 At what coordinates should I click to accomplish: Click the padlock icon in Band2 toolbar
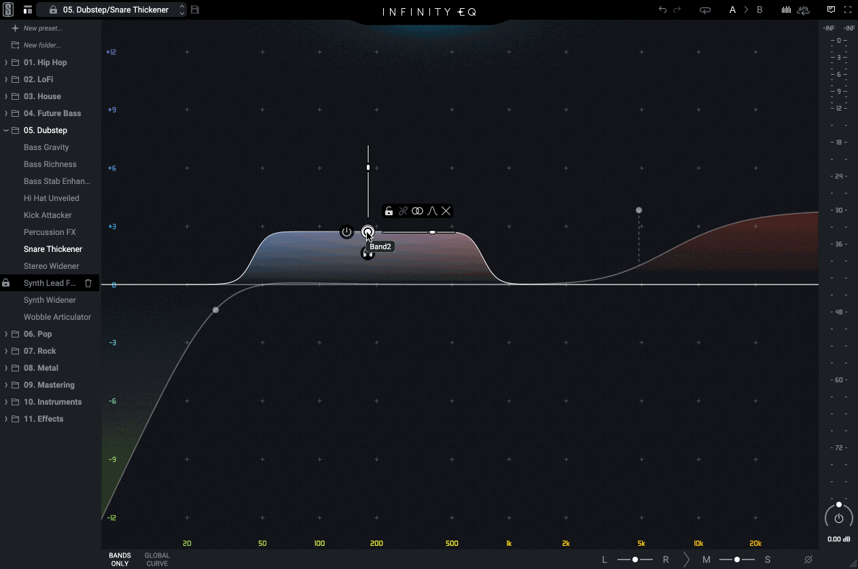[x=389, y=211]
